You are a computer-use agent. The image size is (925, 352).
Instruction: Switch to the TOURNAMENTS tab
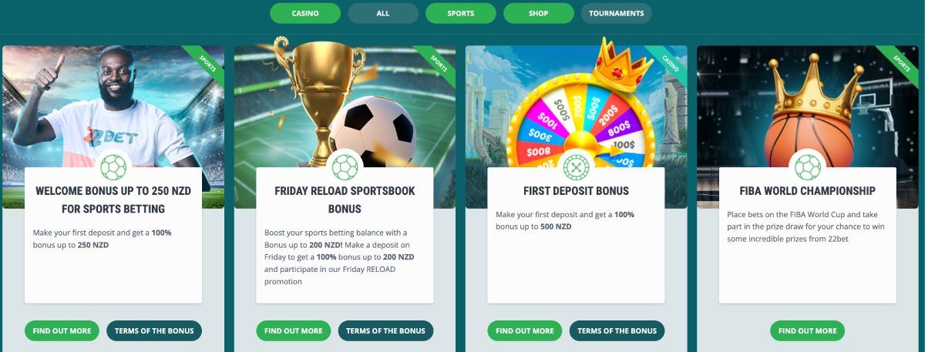click(617, 13)
